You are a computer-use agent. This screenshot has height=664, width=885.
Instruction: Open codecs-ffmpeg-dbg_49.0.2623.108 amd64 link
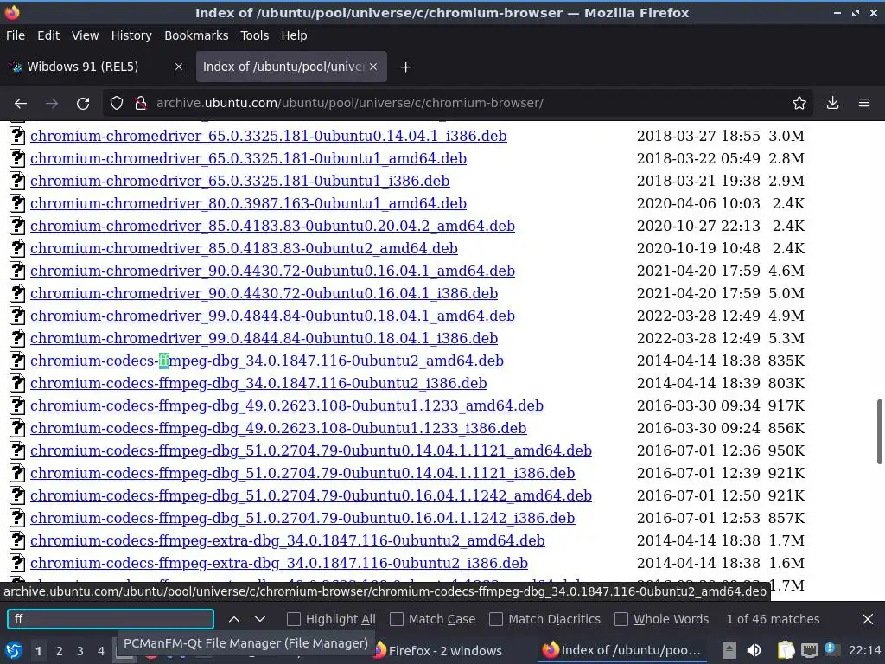(x=287, y=406)
